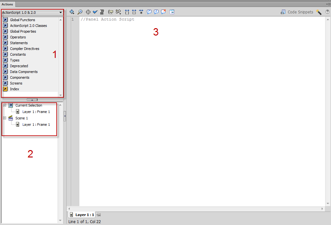Click the Collapse selection icon
The height and width of the screenshot is (225, 331).
tap(134, 12)
